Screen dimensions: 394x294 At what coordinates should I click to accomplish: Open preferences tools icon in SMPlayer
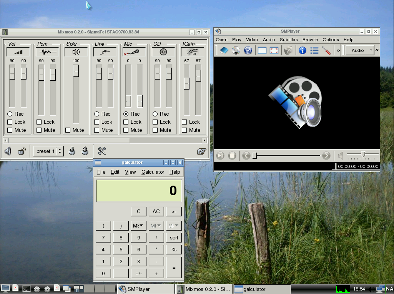(x=326, y=50)
